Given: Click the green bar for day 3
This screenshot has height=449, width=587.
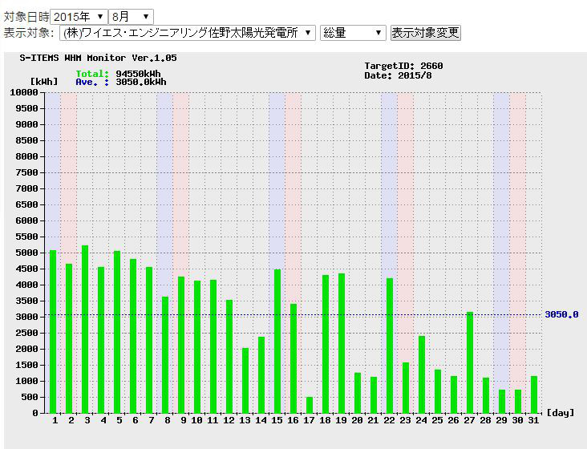Looking at the screenshot, I should (x=85, y=330).
